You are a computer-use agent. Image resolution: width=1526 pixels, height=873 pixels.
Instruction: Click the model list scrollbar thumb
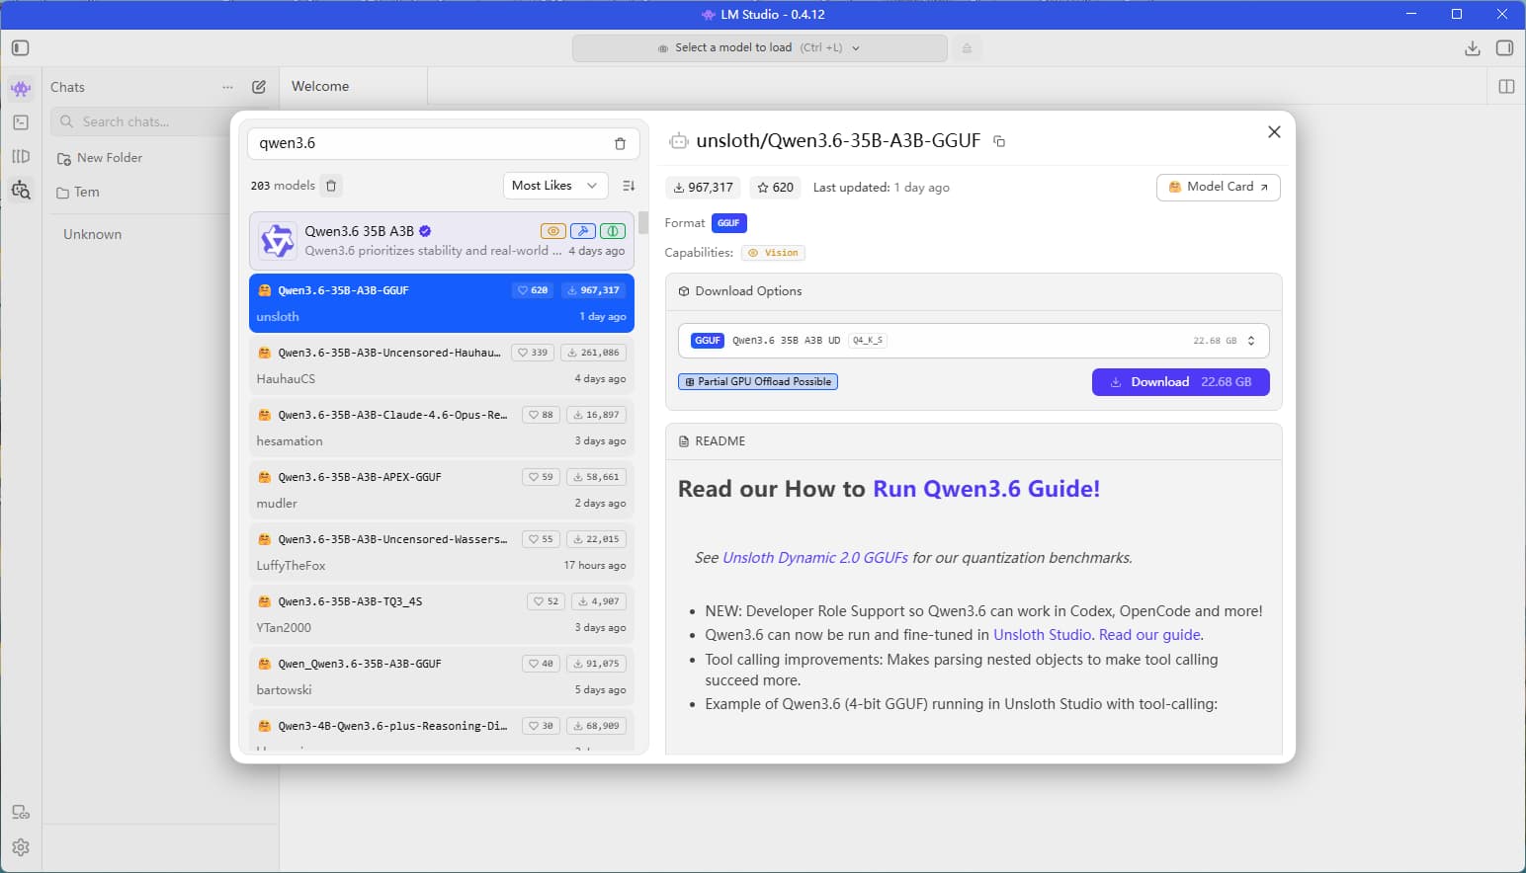click(x=643, y=222)
